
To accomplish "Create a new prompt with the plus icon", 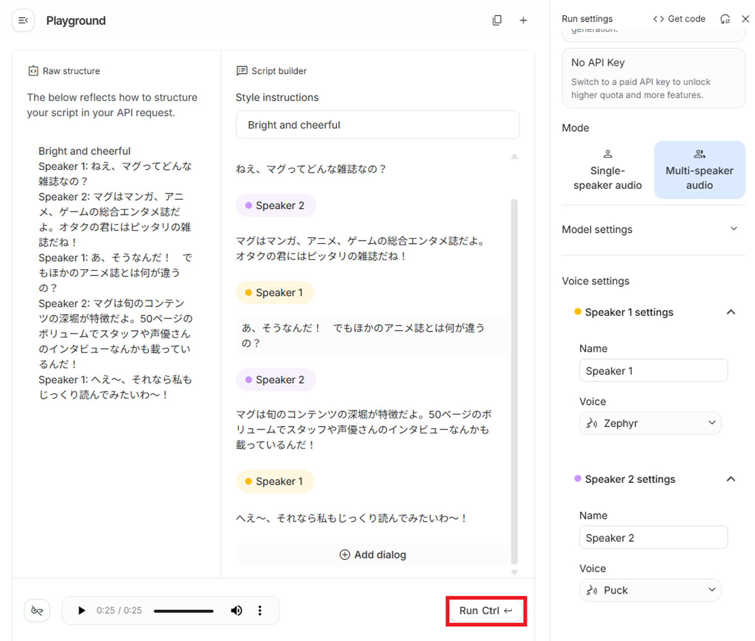I will point(523,20).
